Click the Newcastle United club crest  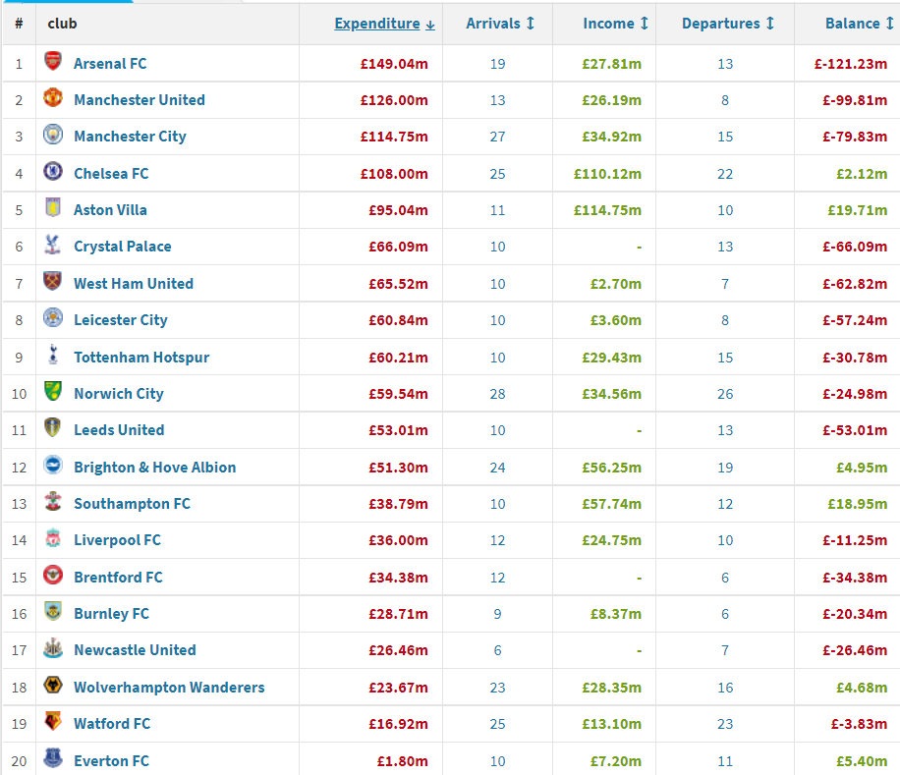pos(53,648)
